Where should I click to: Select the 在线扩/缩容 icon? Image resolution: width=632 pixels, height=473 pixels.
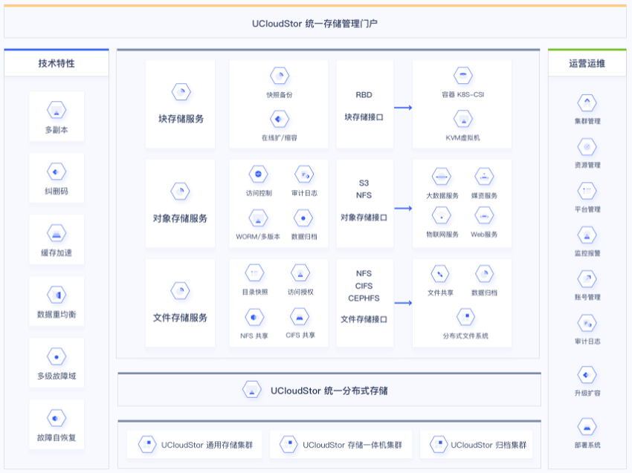coord(280,119)
